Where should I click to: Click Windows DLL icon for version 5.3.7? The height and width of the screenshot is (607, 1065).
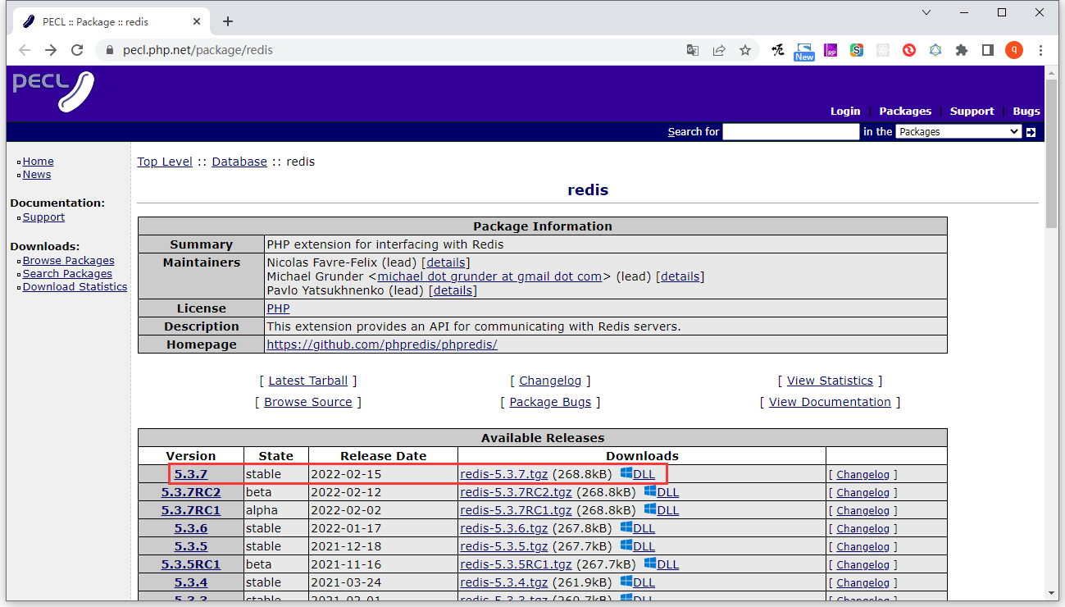[x=626, y=473]
